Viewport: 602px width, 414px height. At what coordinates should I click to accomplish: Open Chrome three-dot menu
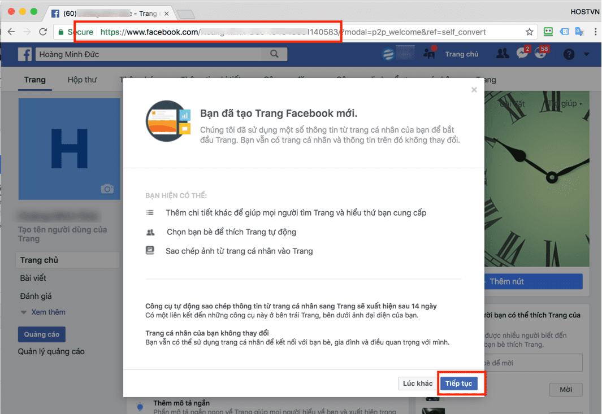(x=595, y=32)
